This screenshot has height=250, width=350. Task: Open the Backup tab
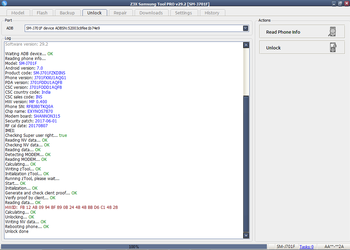(x=67, y=13)
